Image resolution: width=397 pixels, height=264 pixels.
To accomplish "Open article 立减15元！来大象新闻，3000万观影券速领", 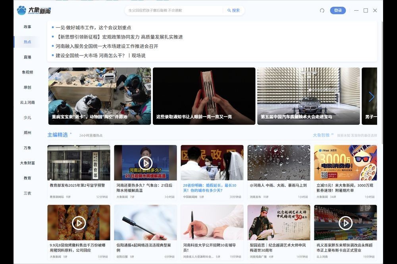I will coord(345,188).
